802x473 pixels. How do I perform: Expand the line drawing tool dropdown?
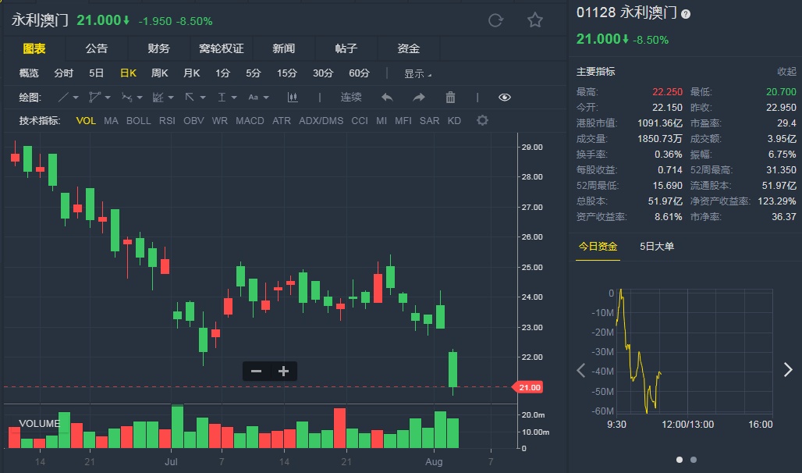pos(69,97)
